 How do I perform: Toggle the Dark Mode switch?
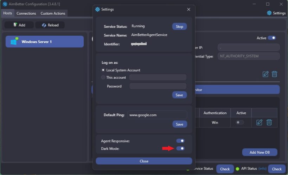pos(180,148)
